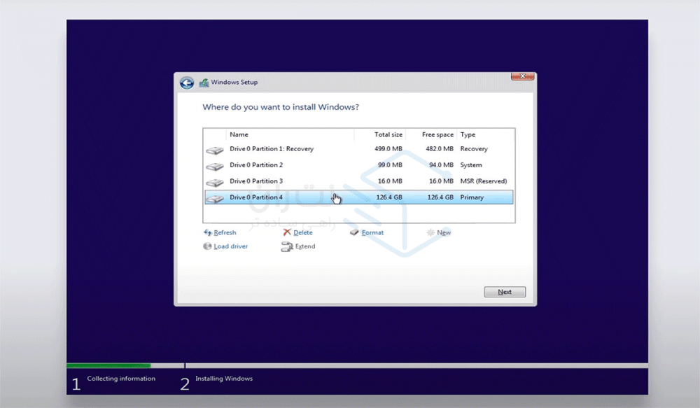Click the Name column header
Screen dimensions: 700x408
pyautogui.click(x=239, y=134)
